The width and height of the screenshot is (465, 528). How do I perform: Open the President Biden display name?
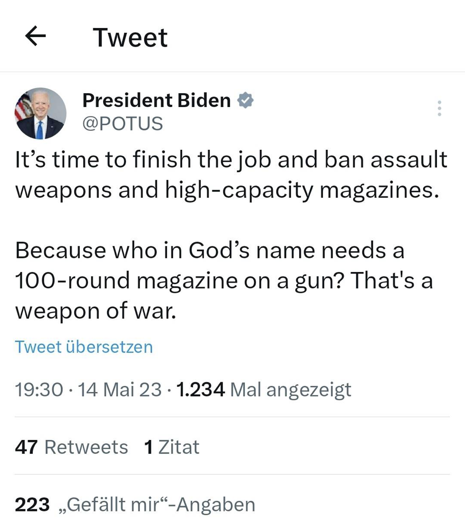tap(156, 100)
